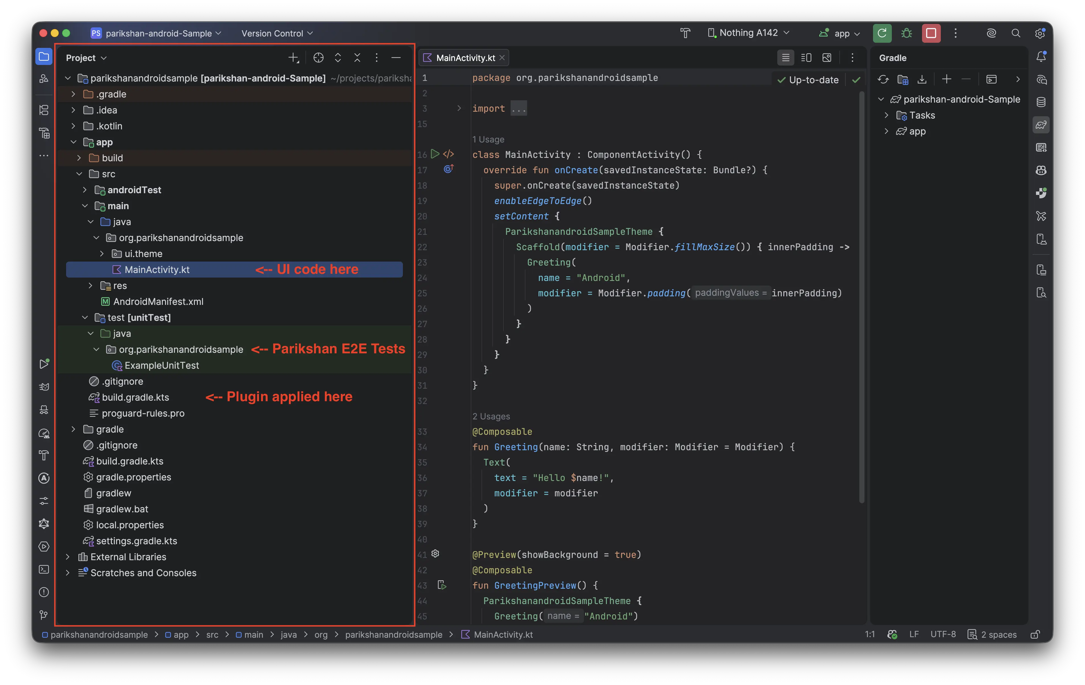Switch editor to Design view mode

[827, 58]
